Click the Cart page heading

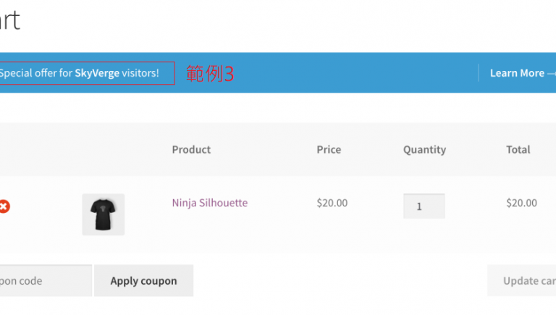pyautogui.click(x=9, y=20)
